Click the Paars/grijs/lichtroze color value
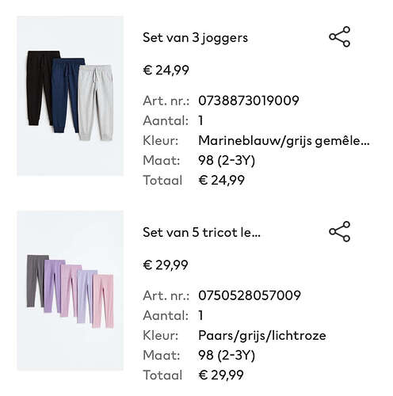Screen dimensions: 393x396 (262, 336)
